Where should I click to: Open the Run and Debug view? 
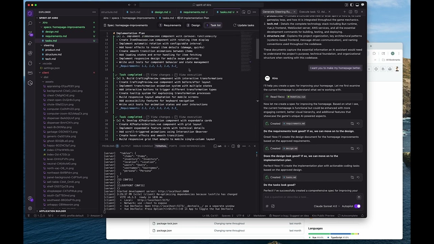[x=30, y=43]
